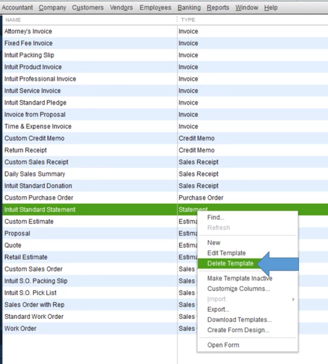Open the Banking menu
The width and height of the screenshot is (328, 364).
point(189,8)
